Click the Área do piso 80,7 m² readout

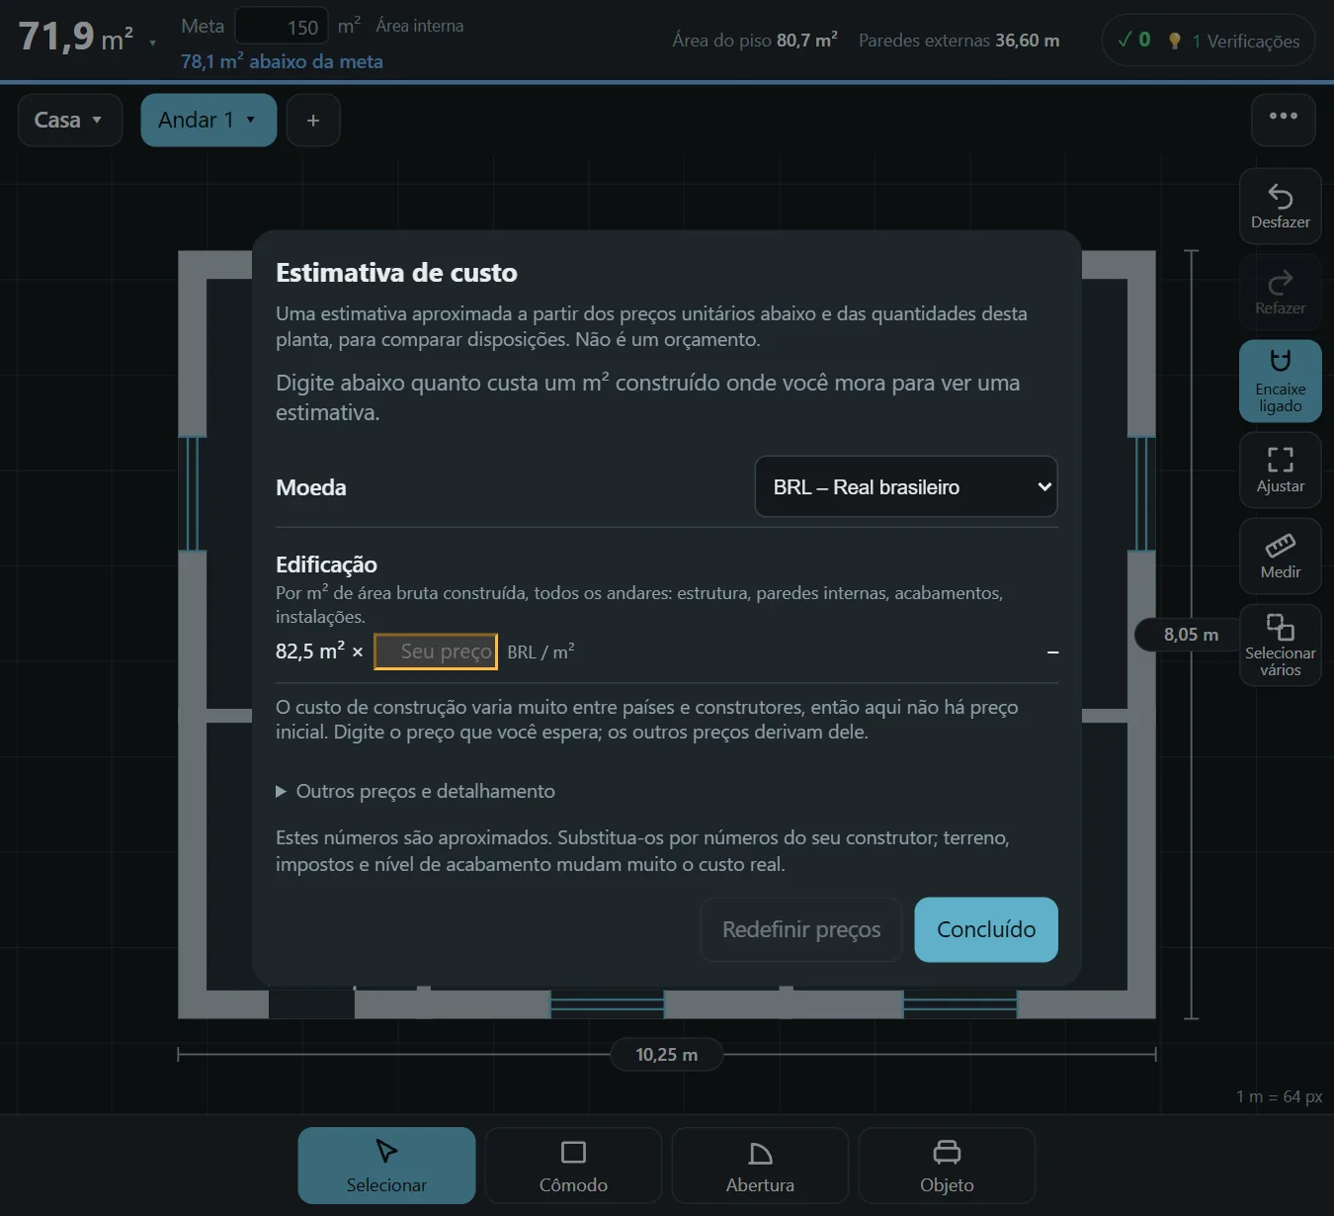point(755,41)
